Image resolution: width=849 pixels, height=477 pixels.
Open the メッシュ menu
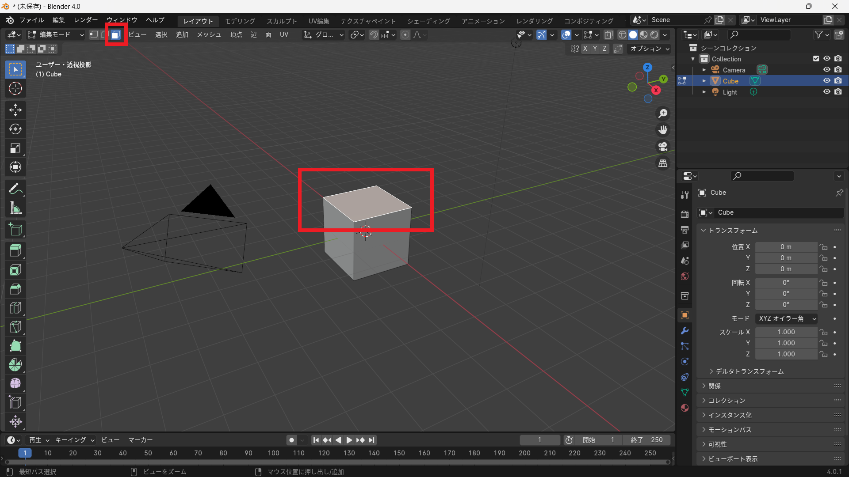pos(209,34)
